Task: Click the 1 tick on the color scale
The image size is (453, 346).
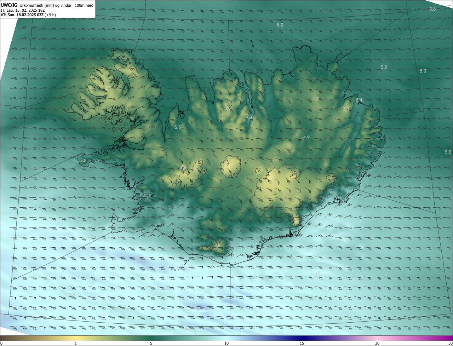Action: click(x=76, y=343)
